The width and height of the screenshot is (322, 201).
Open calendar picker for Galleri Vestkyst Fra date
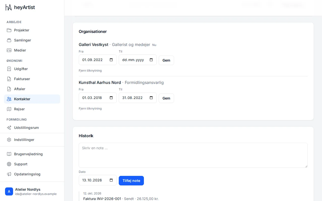click(x=111, y=60)
